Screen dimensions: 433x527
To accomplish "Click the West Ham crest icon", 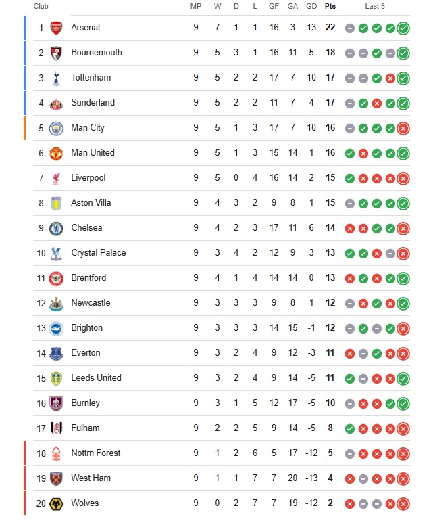I will click(56, 478).
